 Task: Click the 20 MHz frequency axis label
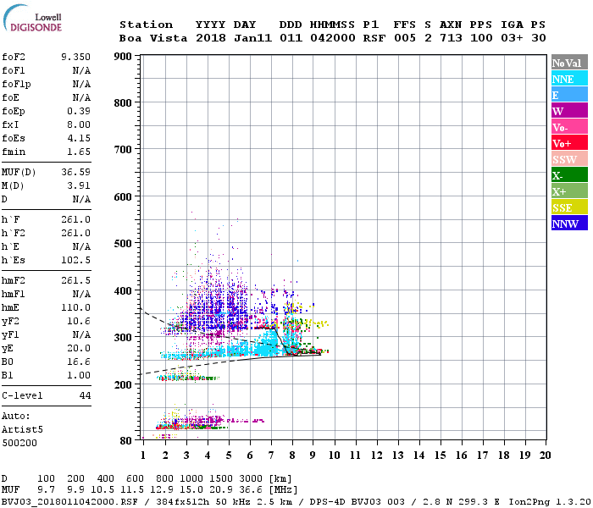pos(545,456)
